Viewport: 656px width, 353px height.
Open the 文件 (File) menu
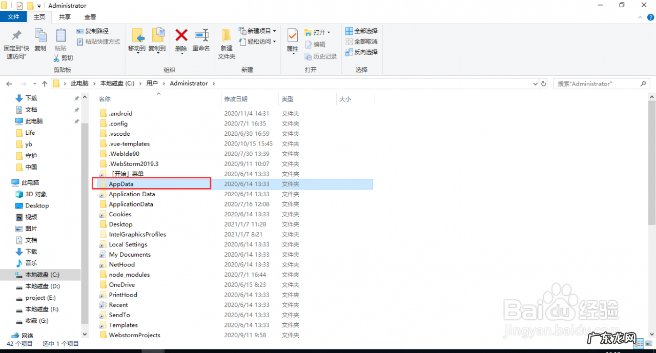click(x=13, y=16)
